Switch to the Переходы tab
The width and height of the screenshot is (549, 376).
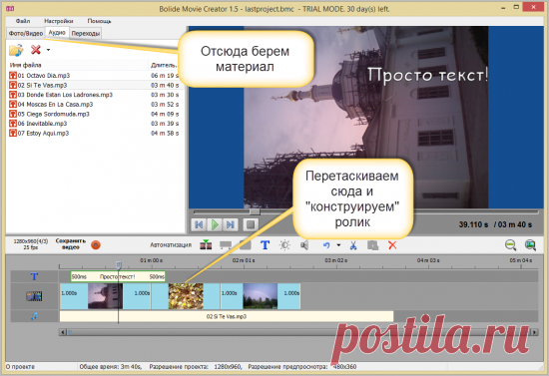86,33
